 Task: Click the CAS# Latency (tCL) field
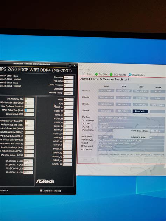tap(29, 99)
